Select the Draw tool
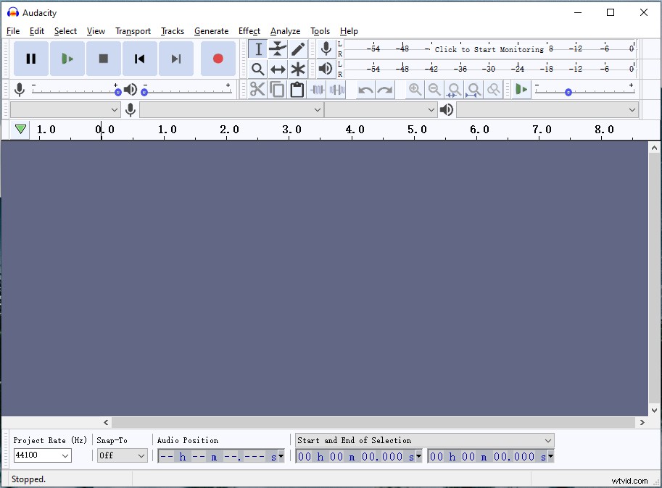 298,49
